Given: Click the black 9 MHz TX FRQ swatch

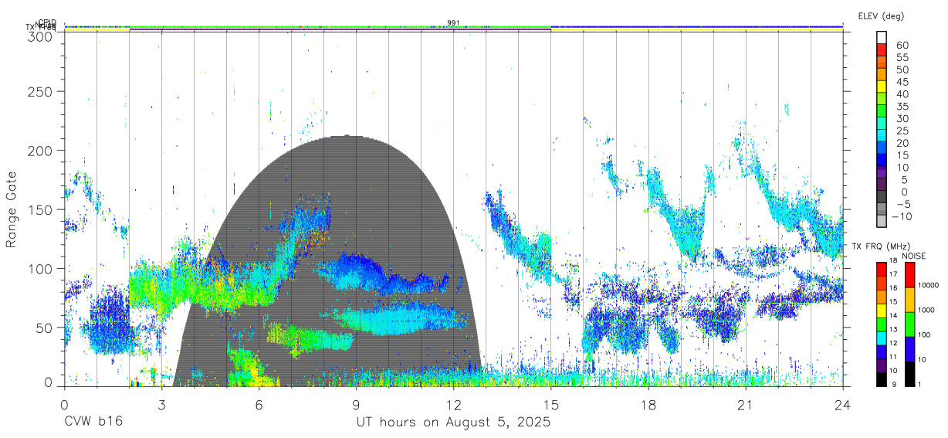Looking at the screenshot, I should click(882, 380).
